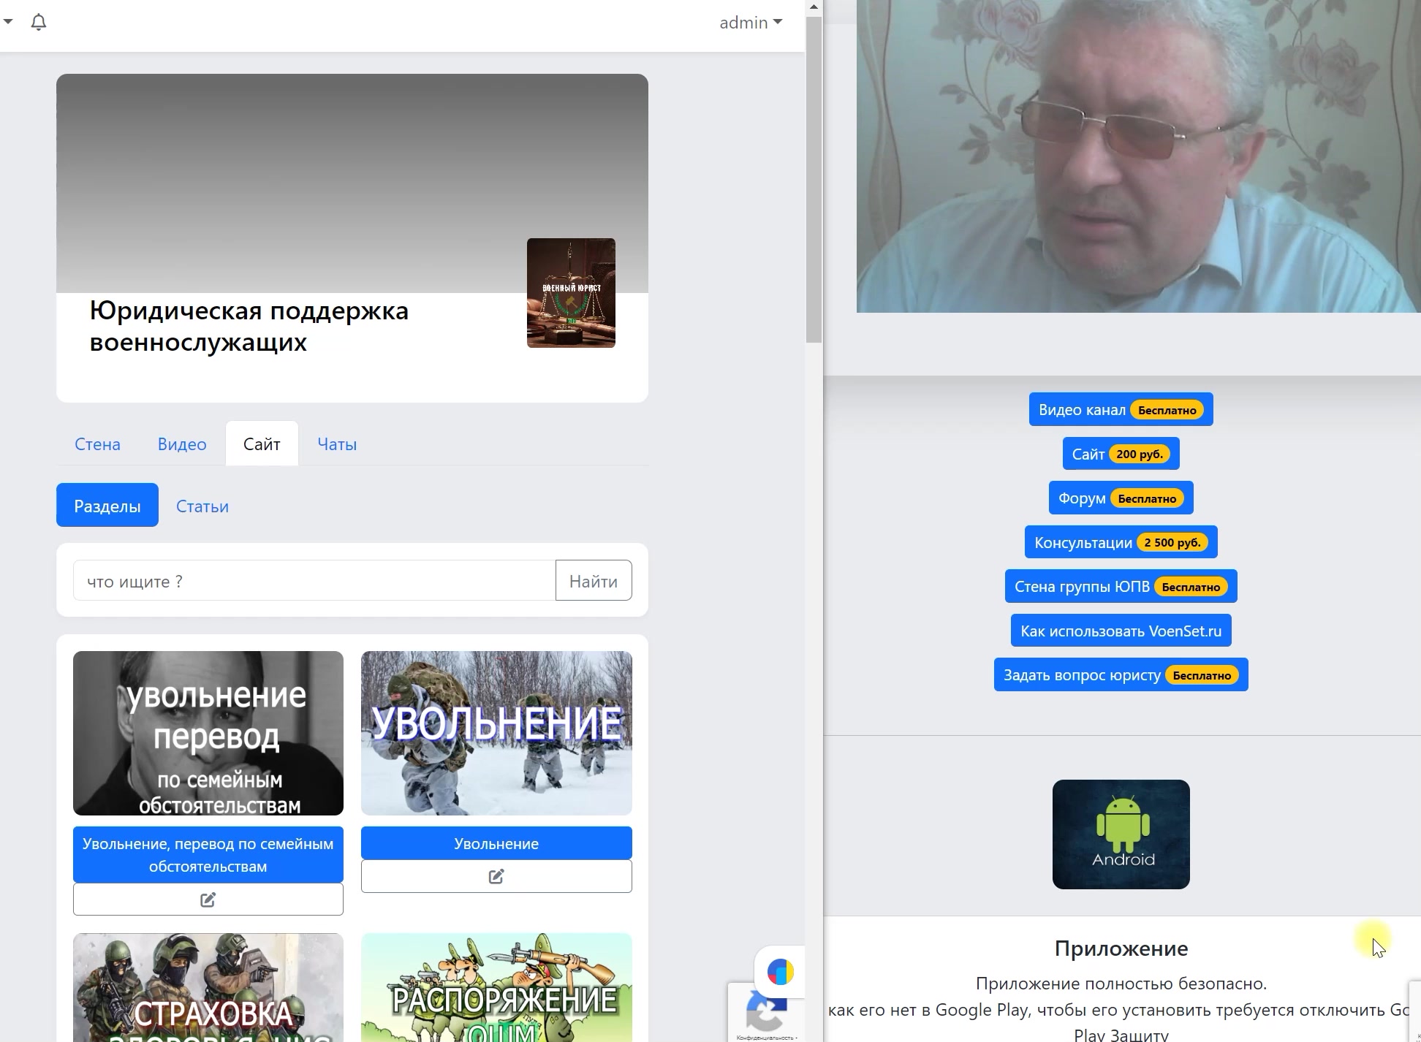Click the Android app image

tap(1121, 834)
